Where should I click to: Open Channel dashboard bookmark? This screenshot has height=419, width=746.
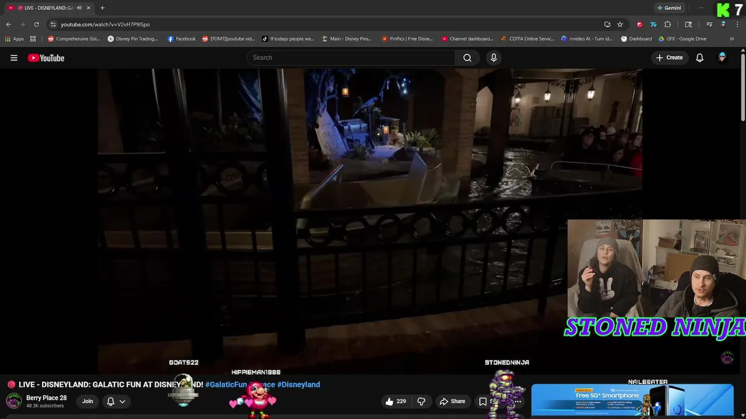(x=467, y=39)
